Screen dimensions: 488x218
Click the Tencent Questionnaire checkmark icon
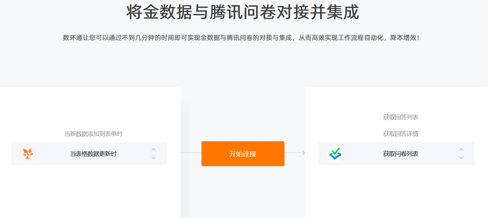pyautogui.click(x=335, y=154)
